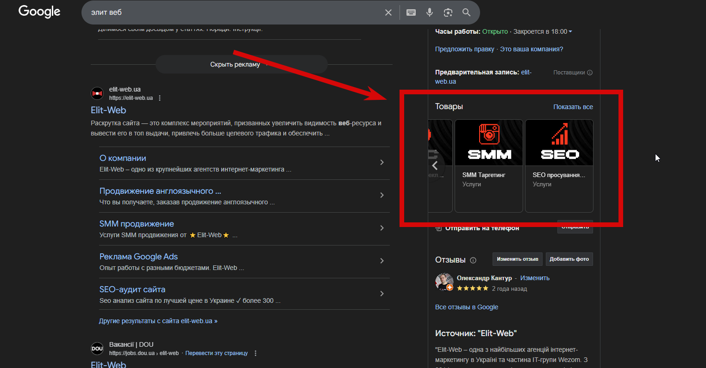Click the Источник: "Elit-Web" heading
The height and width of the screenshot is (368, 706).
[x=476, y=333]
